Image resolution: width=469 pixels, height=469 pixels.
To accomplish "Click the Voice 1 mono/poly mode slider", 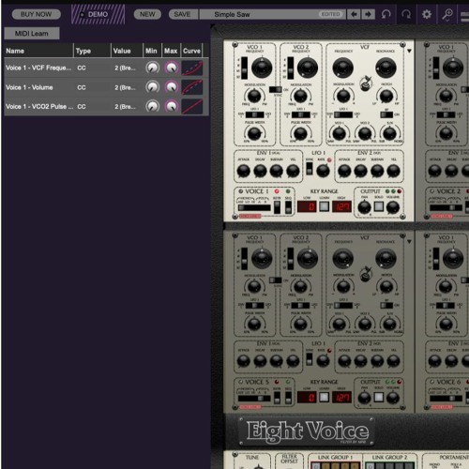I will tap(254, 207).
